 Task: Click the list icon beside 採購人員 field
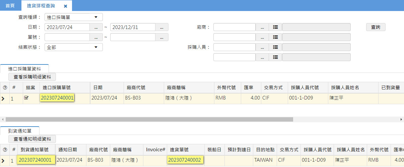[275, 47]
